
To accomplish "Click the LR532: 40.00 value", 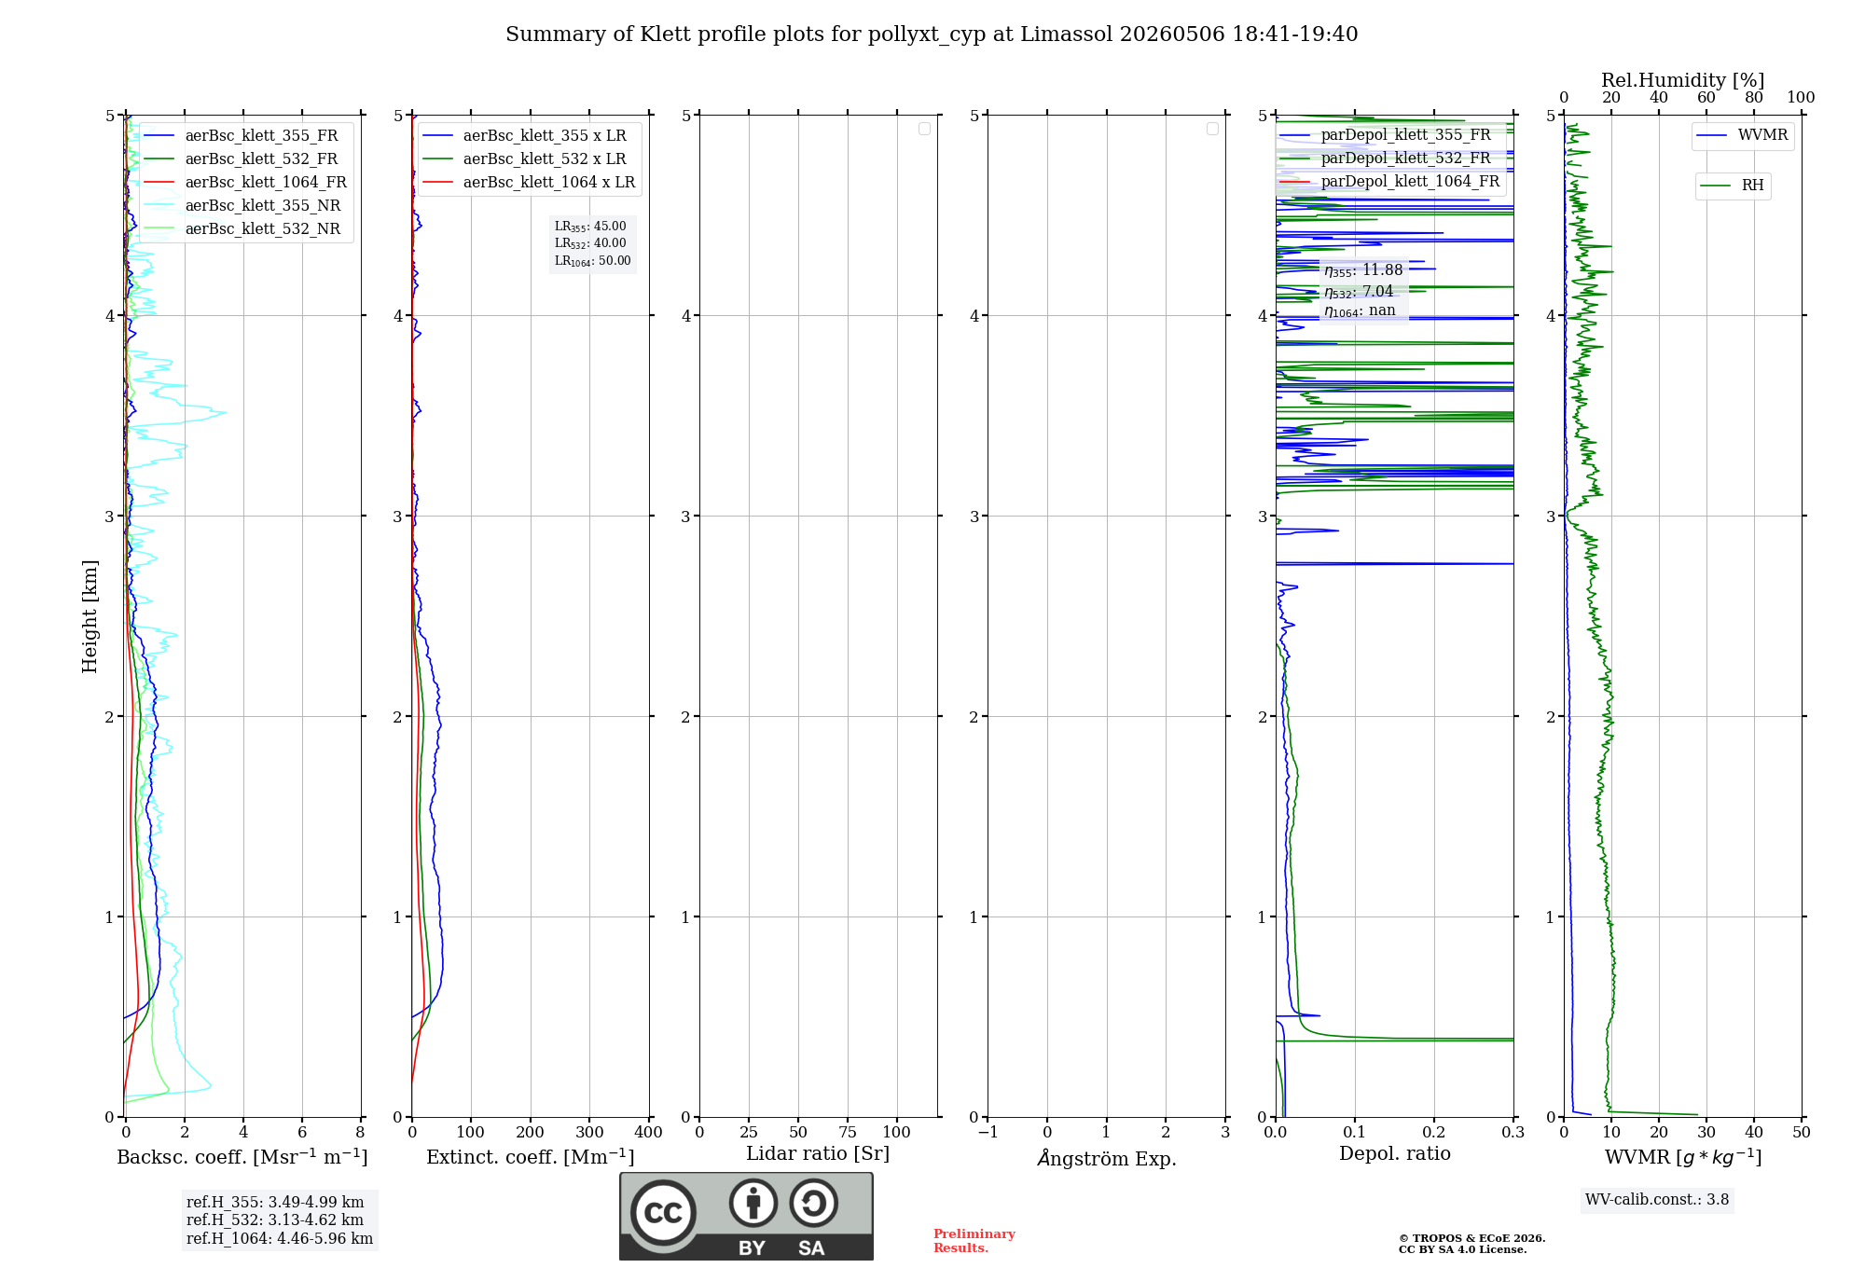I will [x=591, y=243].
